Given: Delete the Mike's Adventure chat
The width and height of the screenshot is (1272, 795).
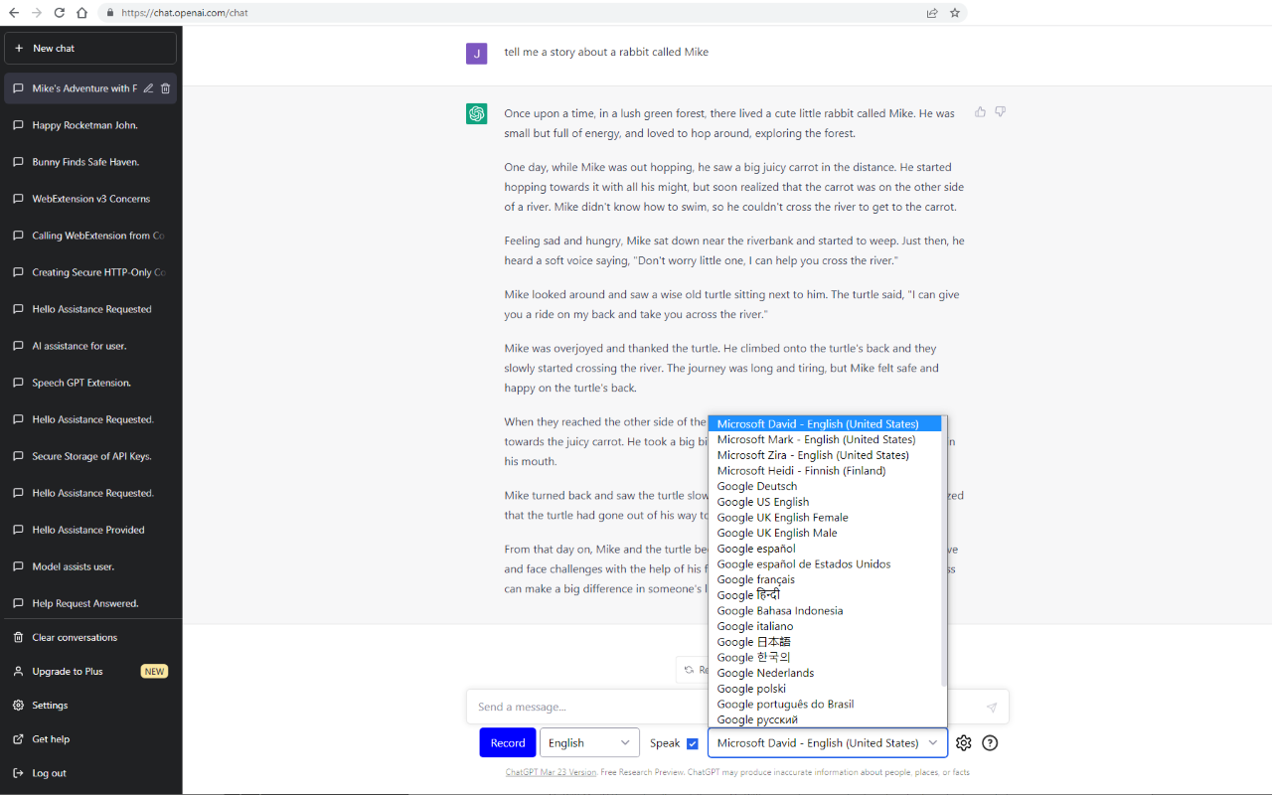Looking at the screenshot, I should [166, 88].
